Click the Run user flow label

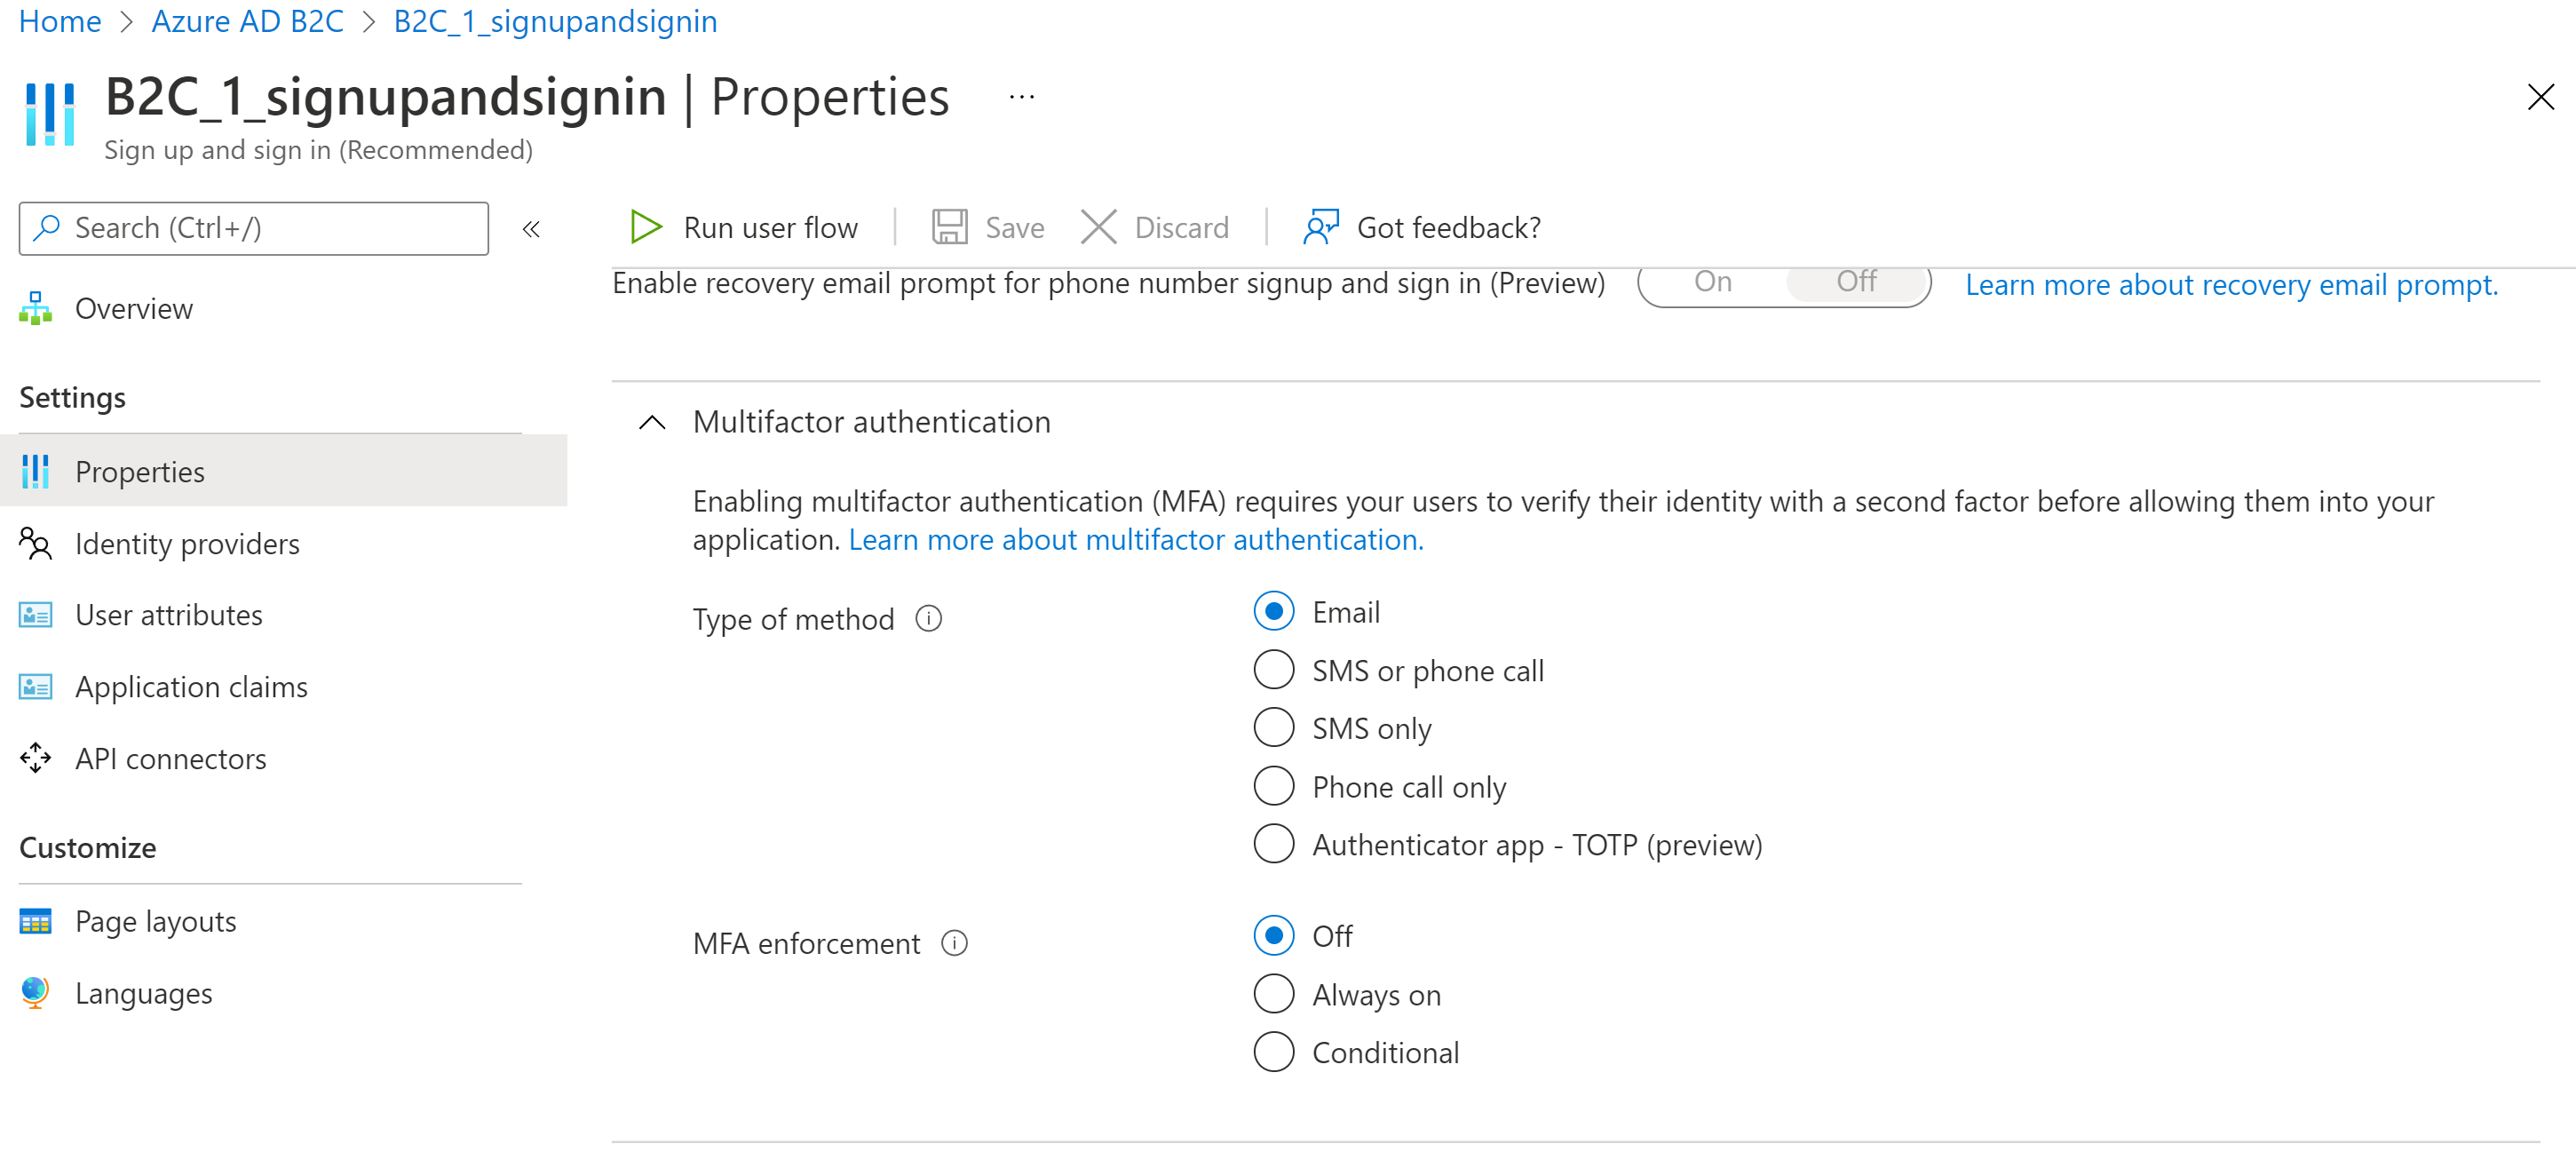pos(770,228)
